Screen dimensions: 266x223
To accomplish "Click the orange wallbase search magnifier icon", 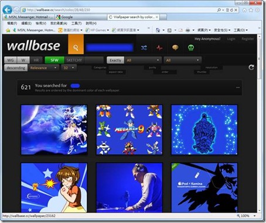I will tap(76, 47).
